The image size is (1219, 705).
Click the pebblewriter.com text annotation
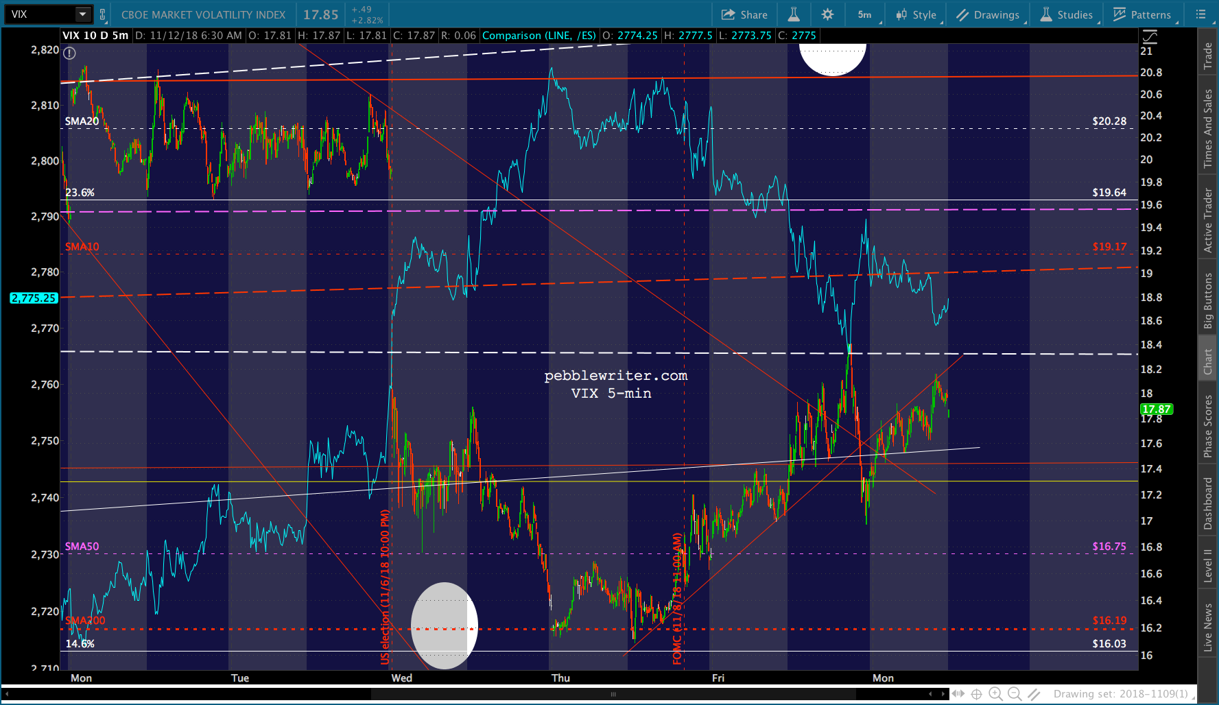(x=615, y=376)
